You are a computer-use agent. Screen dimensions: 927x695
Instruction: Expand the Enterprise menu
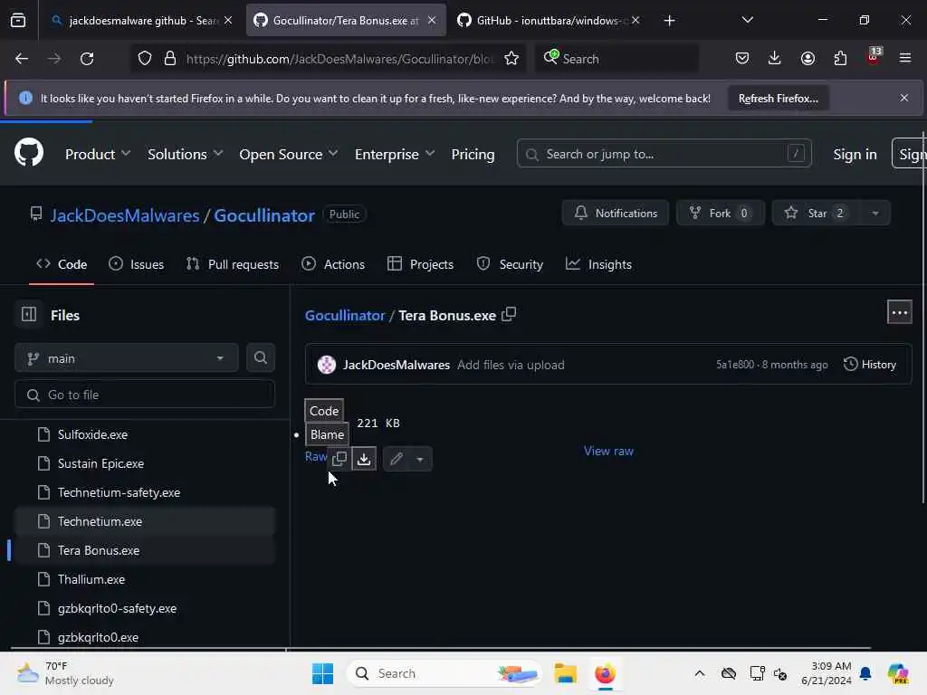(x=395, y=154)
